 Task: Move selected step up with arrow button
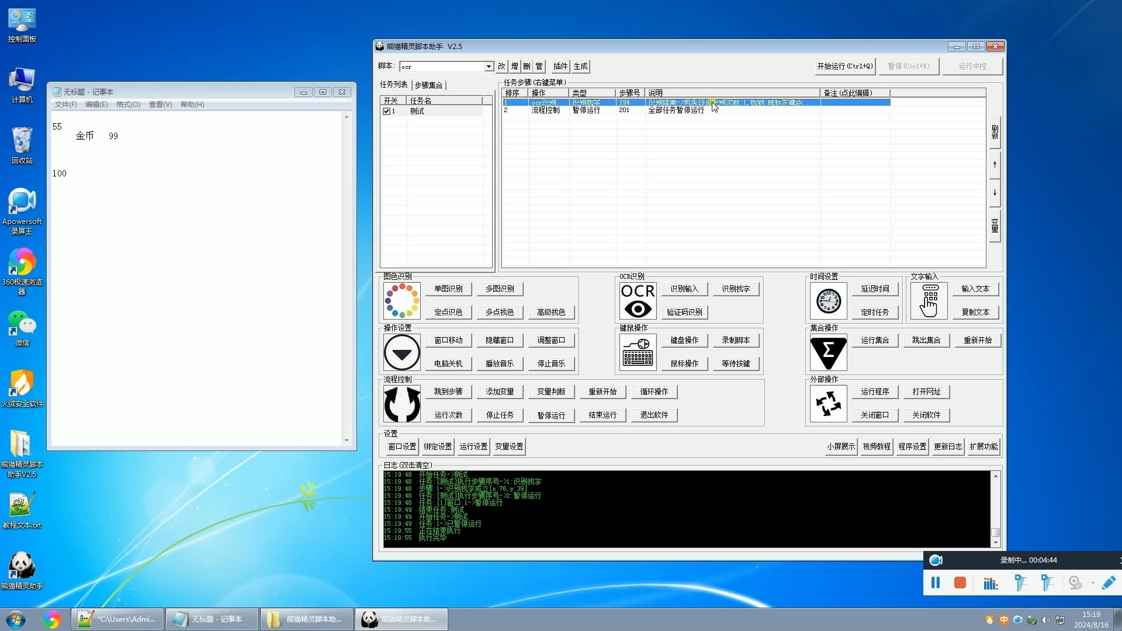click(x=995, y=165)
